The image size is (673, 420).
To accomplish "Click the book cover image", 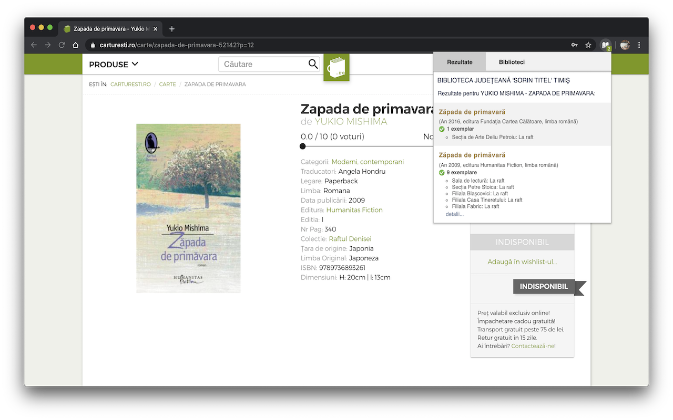I will click(x=188, y=208).
